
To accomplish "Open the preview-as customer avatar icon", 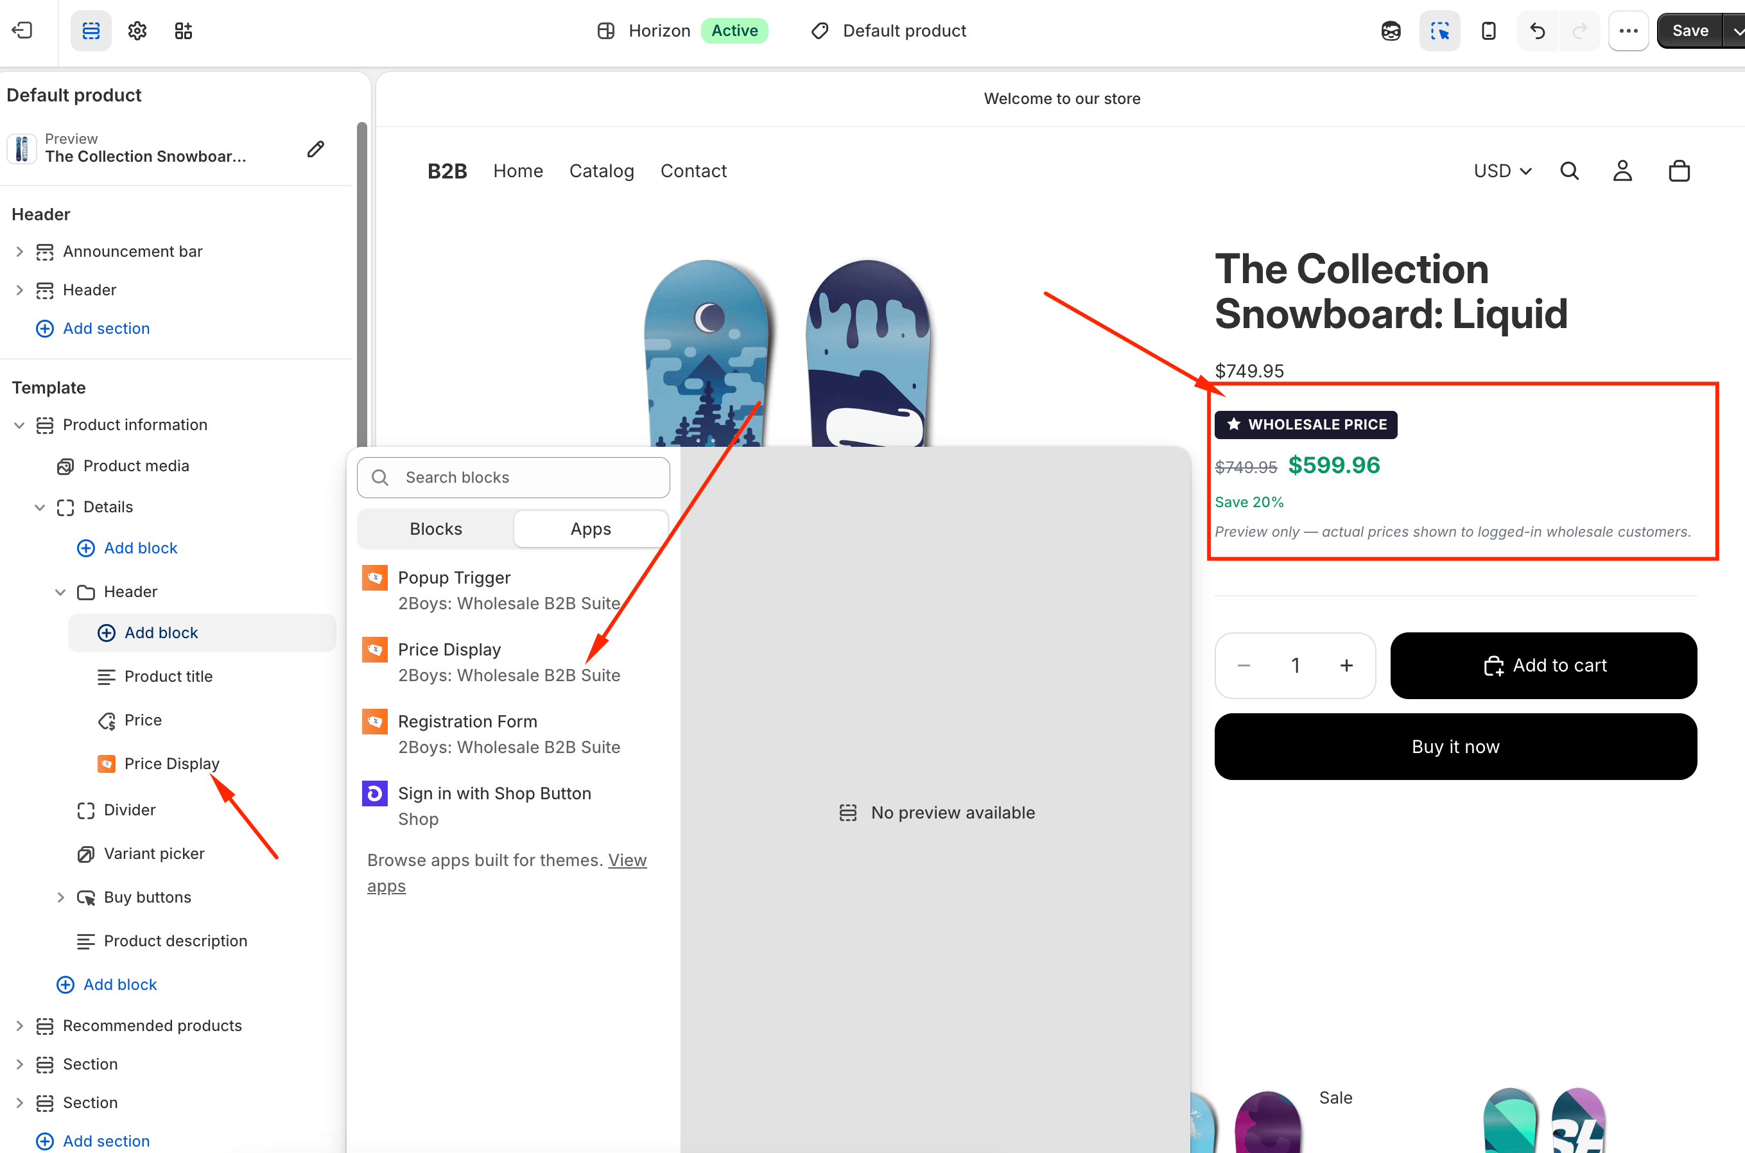I will (x=1391, y=31).
